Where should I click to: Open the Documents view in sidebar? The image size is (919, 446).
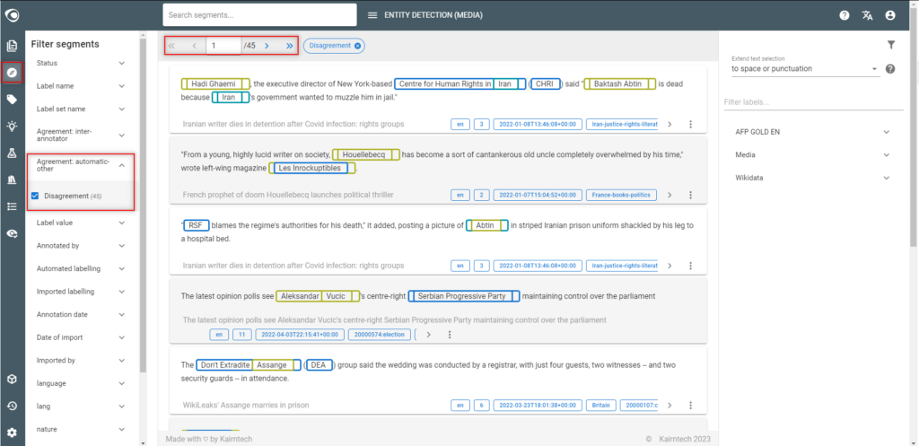pyautogui.click(x=12, y=47)
